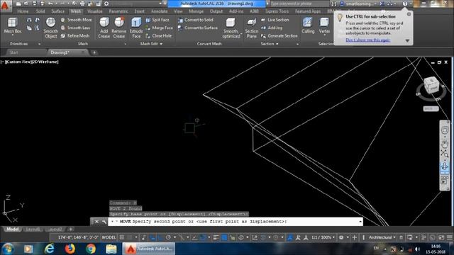Select the Pan hand tool in navigation bar

445,143
